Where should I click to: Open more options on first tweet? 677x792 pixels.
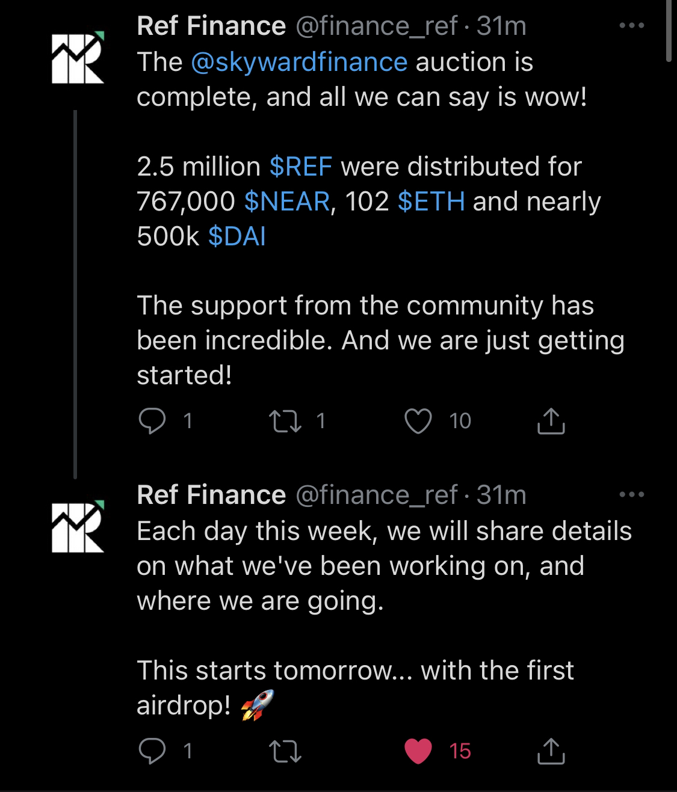click(632, 26)
